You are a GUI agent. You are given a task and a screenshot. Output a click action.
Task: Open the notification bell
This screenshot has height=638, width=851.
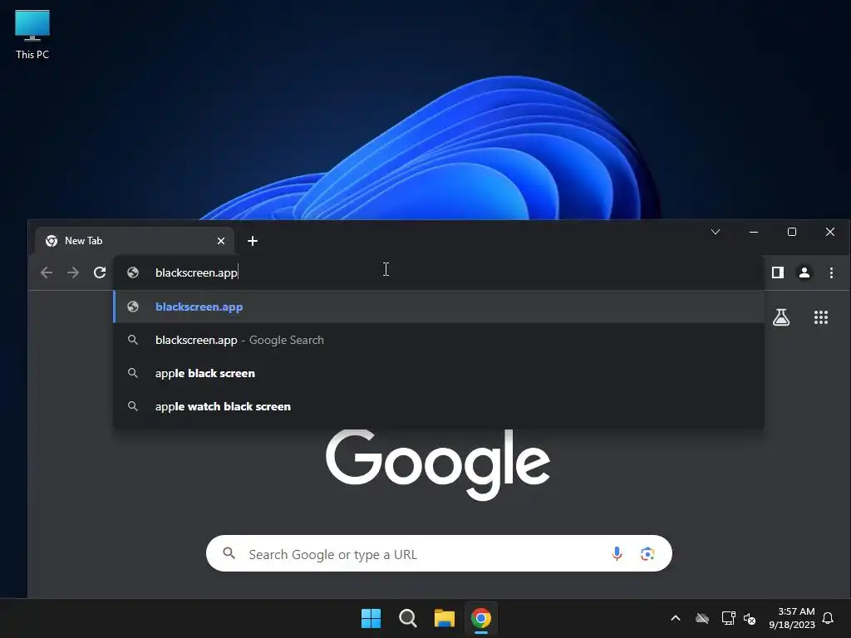(x=829, y=618)
